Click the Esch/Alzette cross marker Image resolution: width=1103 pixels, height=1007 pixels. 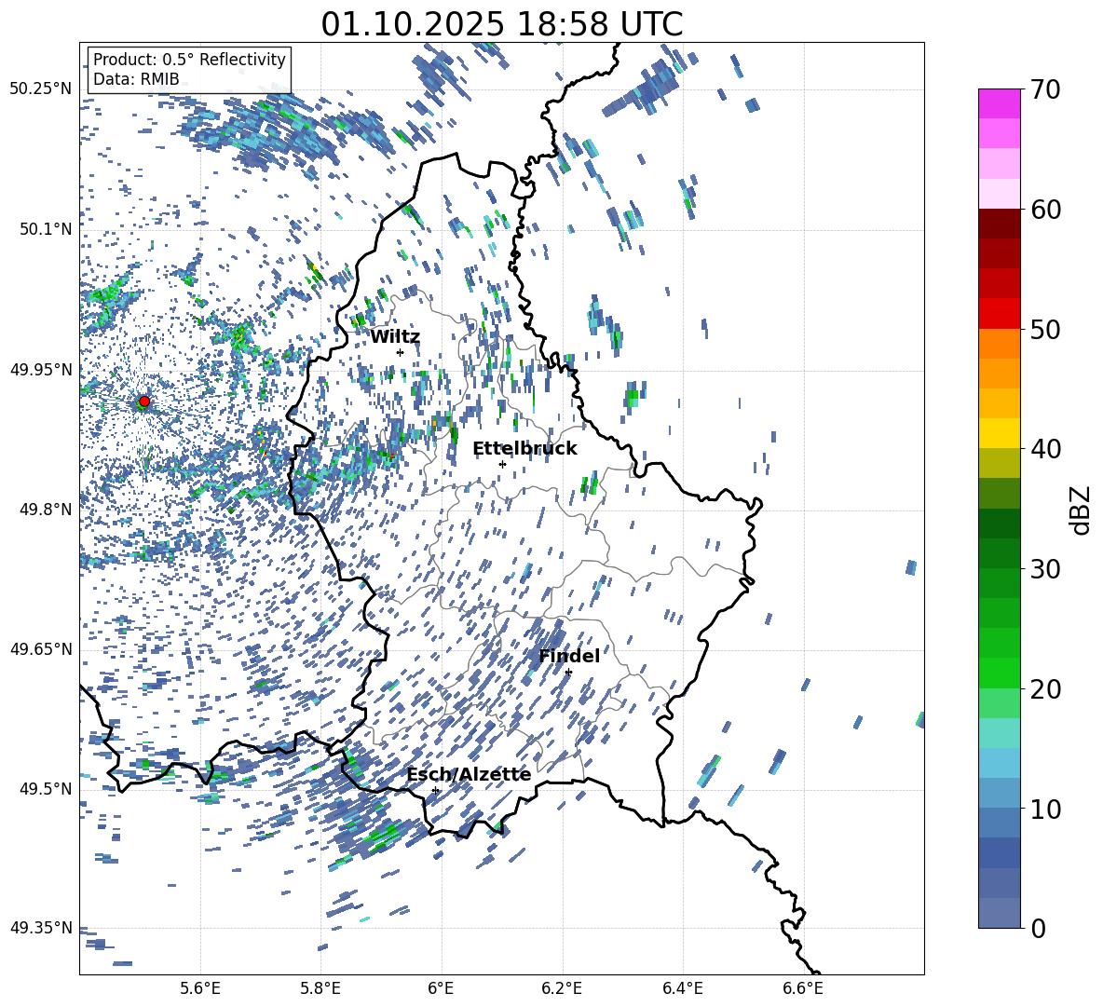(x=435, y=790)
